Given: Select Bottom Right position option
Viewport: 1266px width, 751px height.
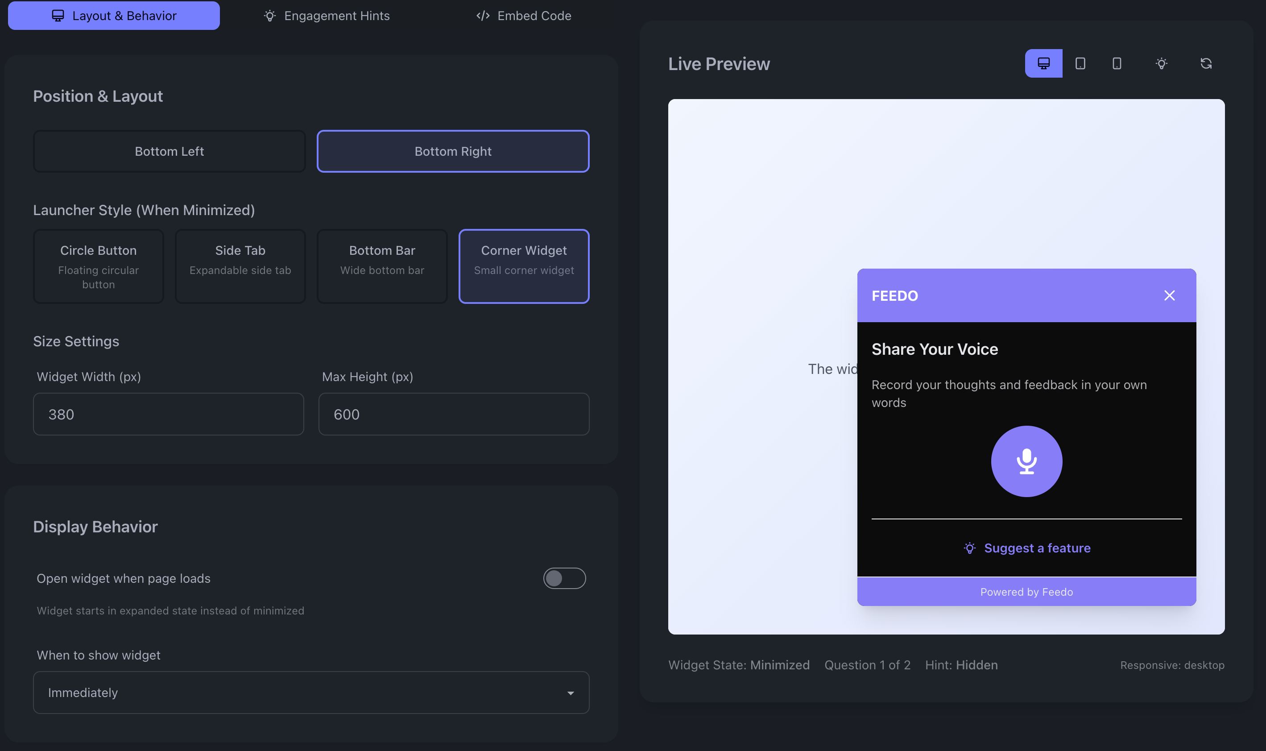Looking at the screenshot, I should pyautogui.click(x=453, y=151).
